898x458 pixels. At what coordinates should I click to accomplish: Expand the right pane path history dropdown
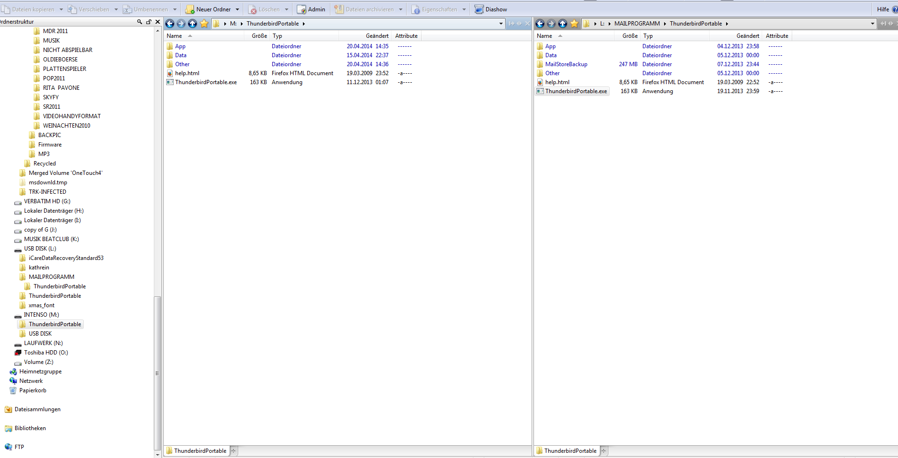(x=872, y=24)
